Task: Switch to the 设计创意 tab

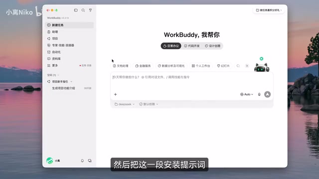Action: click(213, 46)
